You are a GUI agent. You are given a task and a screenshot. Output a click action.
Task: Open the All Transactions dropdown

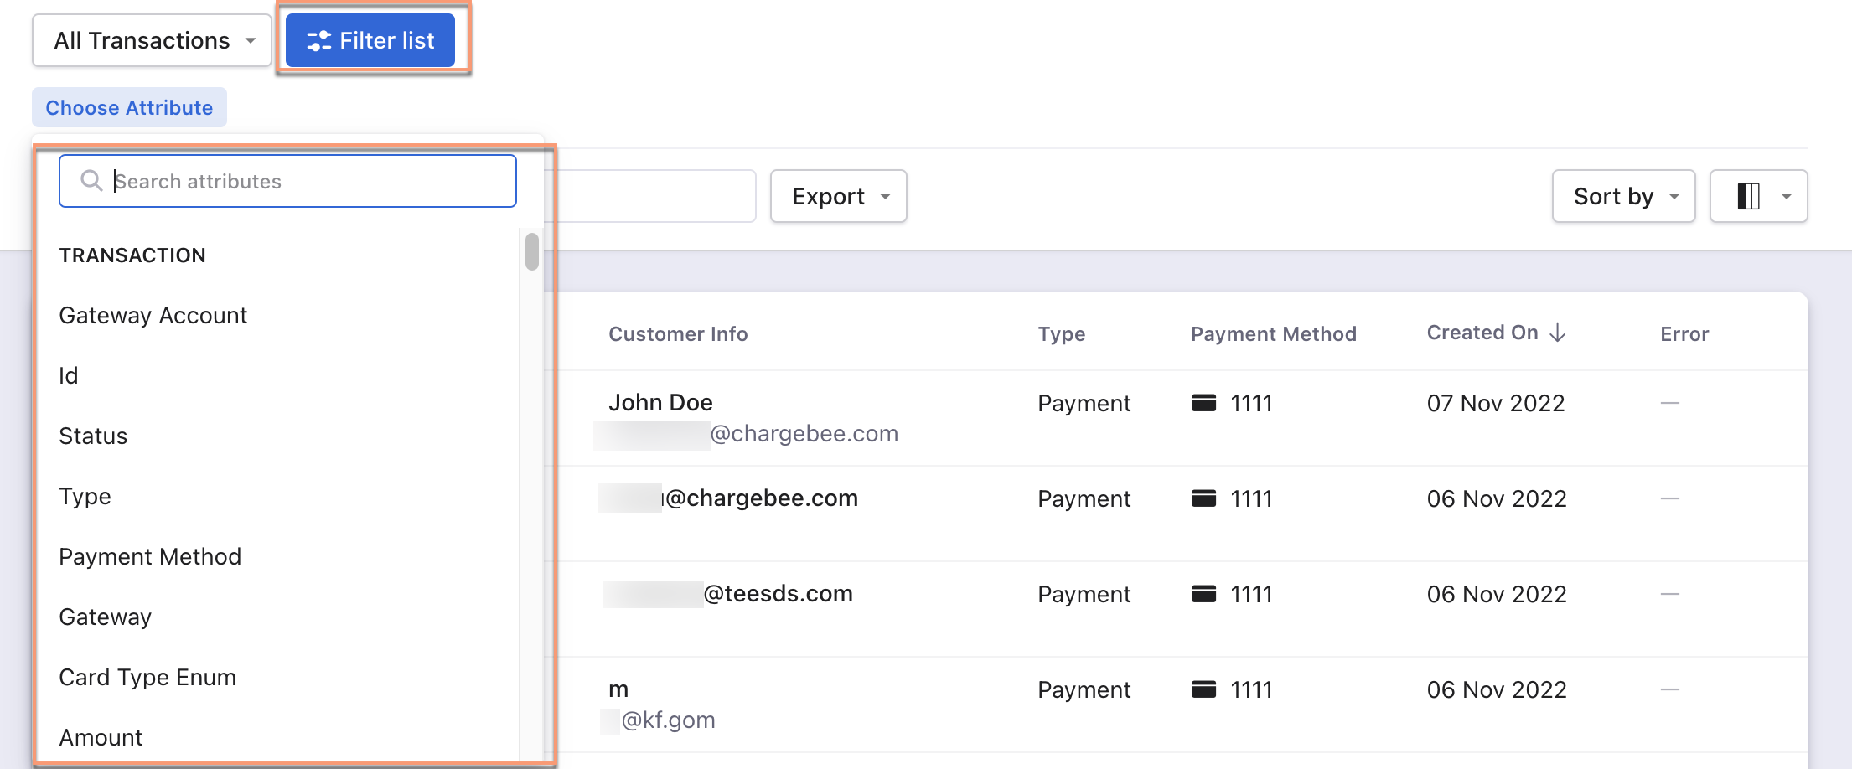[152, 40]
